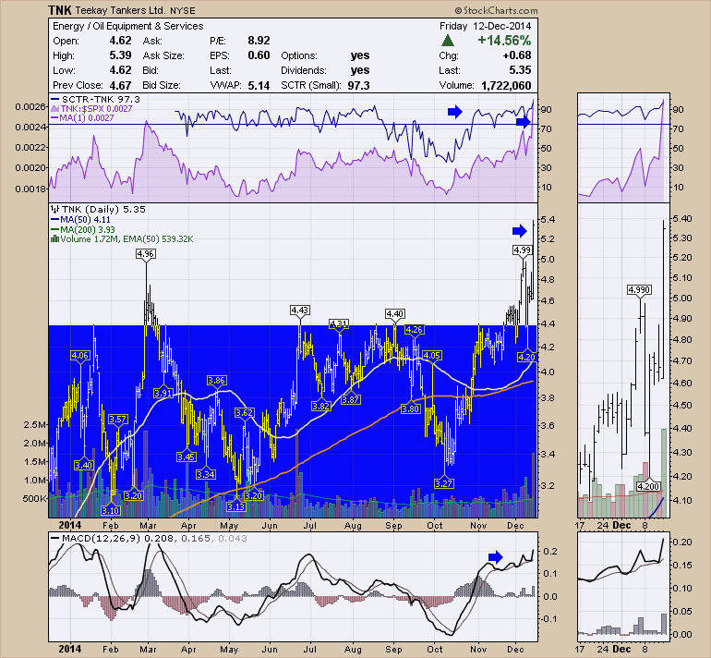711x658 pixels.
Task: Click the Options yes value
Action: pos(359,55)
